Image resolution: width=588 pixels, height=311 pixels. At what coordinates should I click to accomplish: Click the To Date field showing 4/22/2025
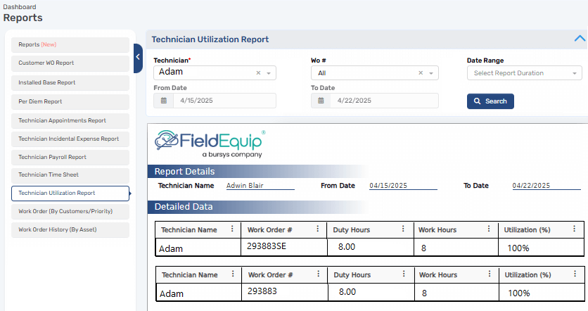[x=384, y=101]
